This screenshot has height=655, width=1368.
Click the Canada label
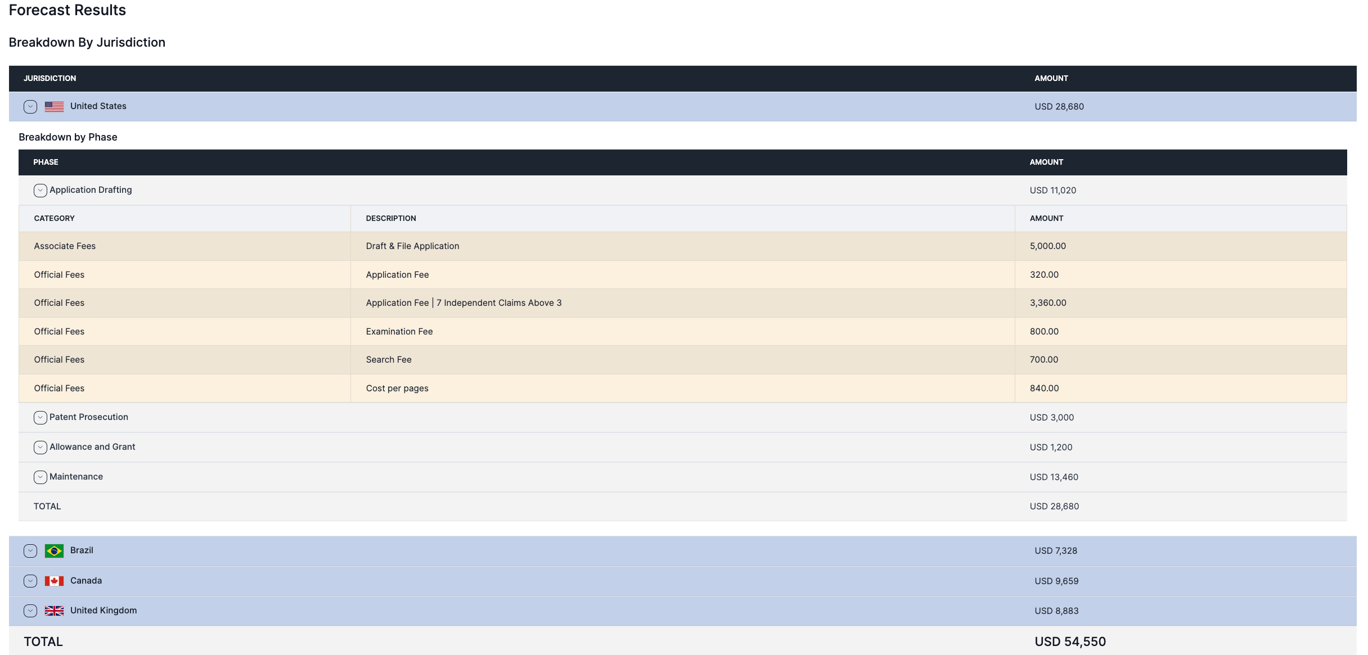pyautogui.click(x=86, y=581)
